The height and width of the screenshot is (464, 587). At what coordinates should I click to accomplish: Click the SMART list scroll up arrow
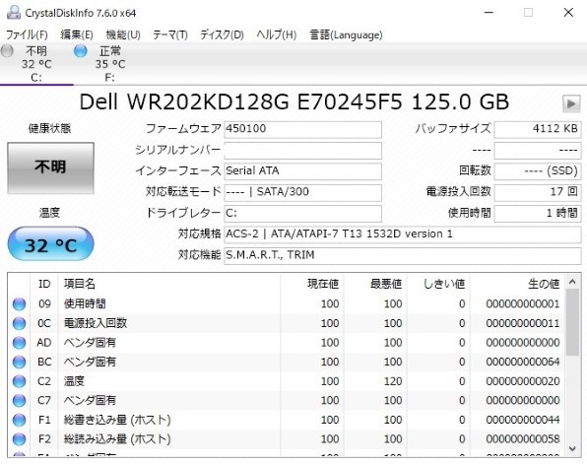pos(572,282)
